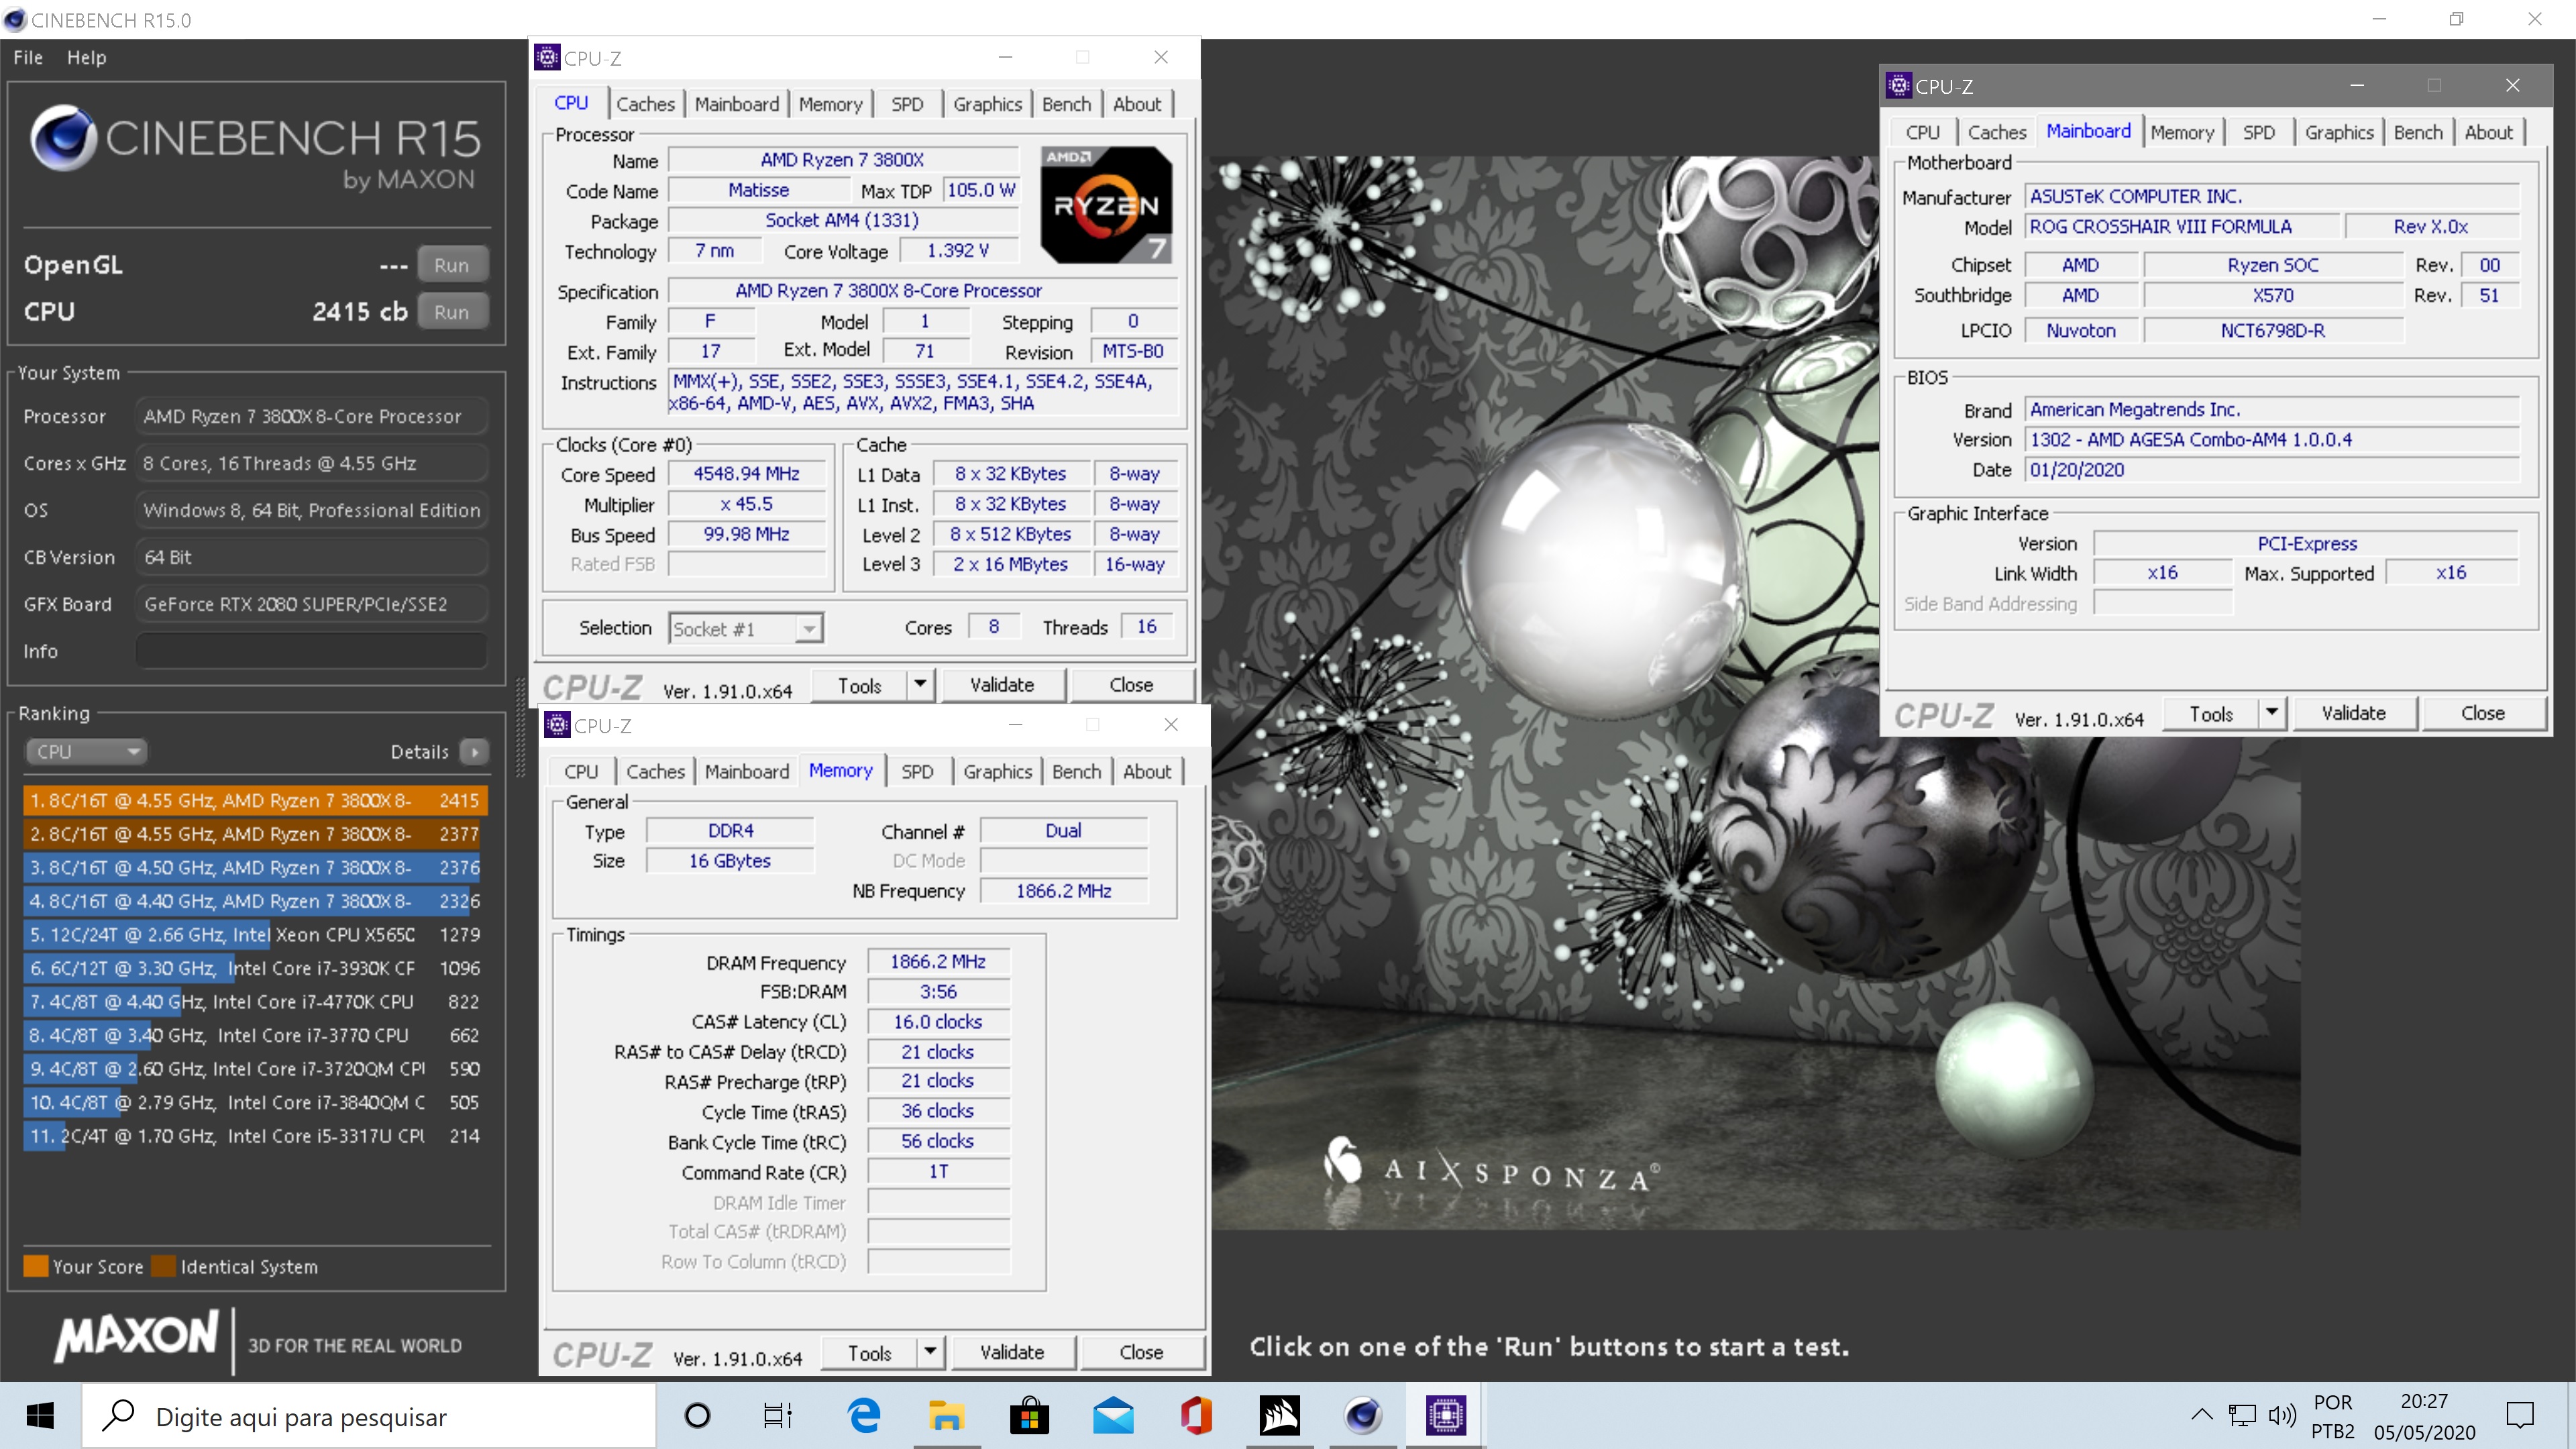Click CPU-Z icon in Mainboard window title

point(1898,86)
